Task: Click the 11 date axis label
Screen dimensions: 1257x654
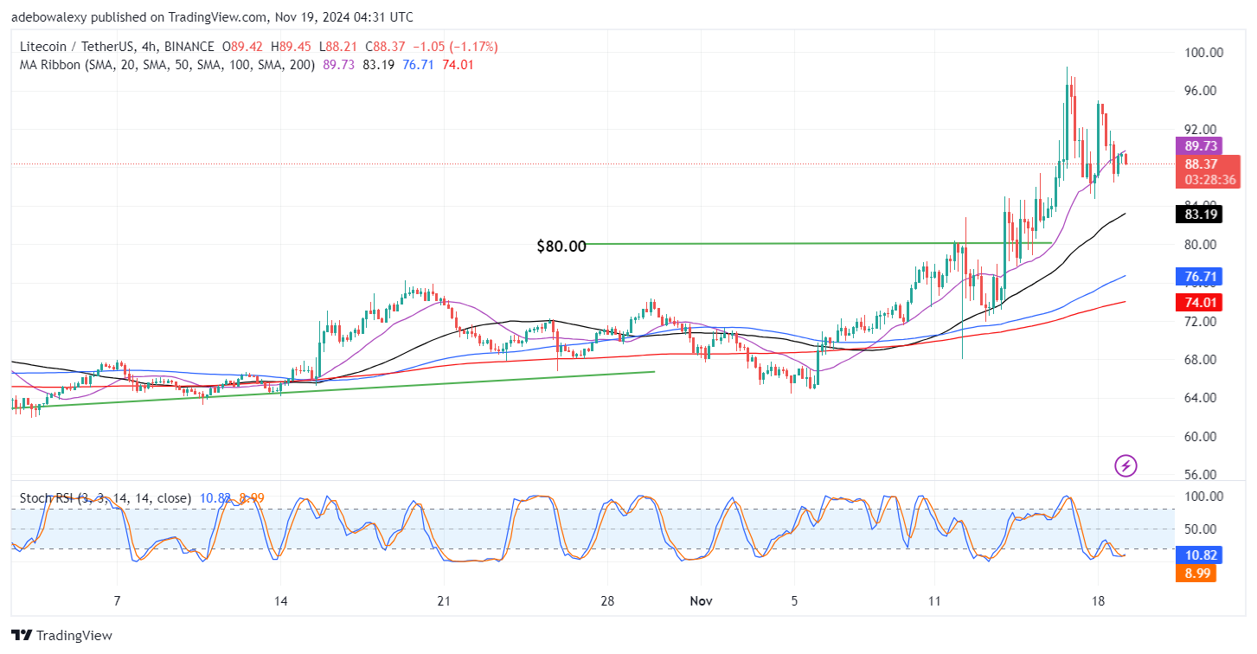Action: coord(934,600)
